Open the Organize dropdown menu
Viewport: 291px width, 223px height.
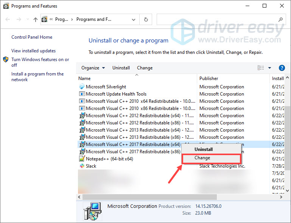[x=93, y=68]
